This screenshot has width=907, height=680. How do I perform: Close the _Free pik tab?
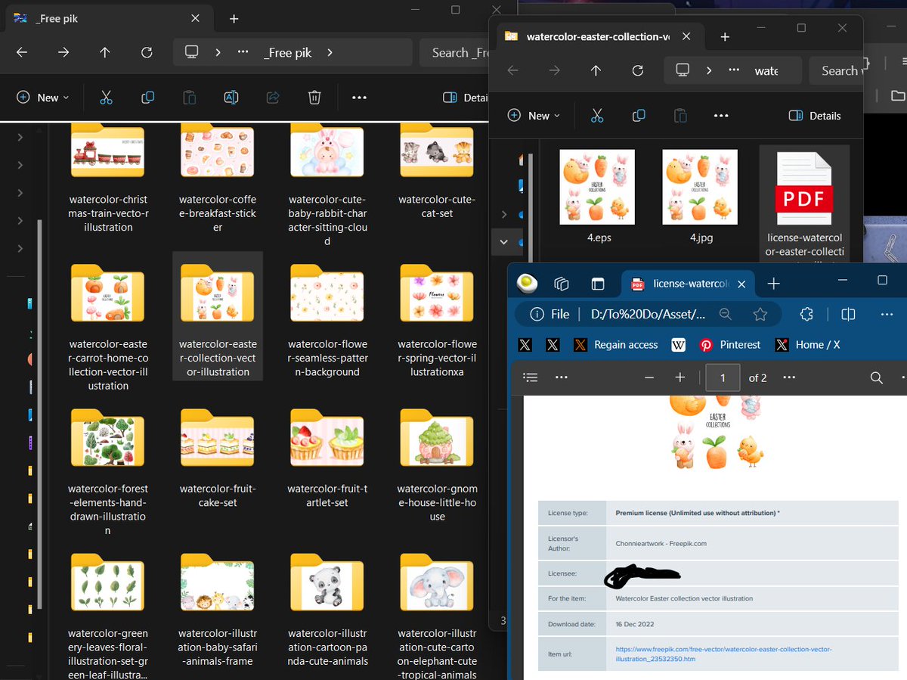point(195,19)
